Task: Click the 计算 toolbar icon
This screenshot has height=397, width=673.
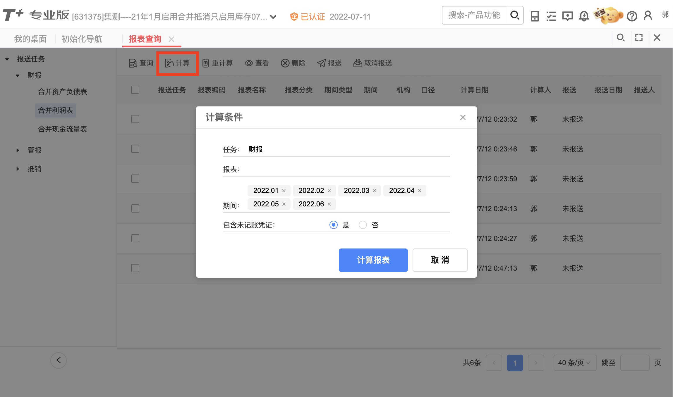Action: tap(169, 63)
